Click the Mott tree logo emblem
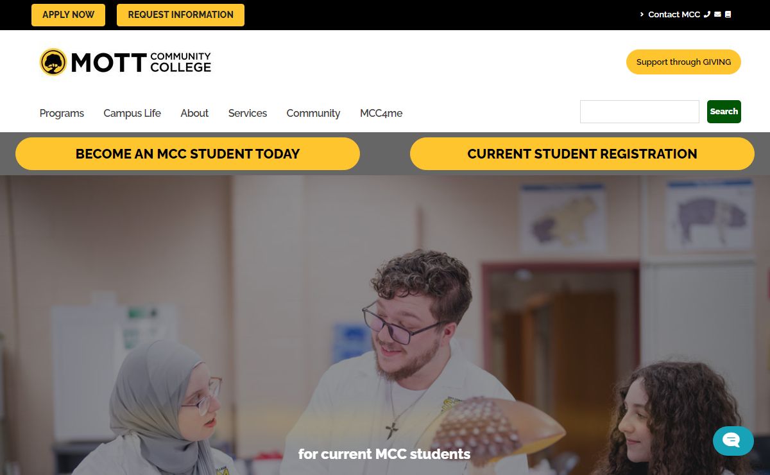770x475 pixels. point(53,62)
